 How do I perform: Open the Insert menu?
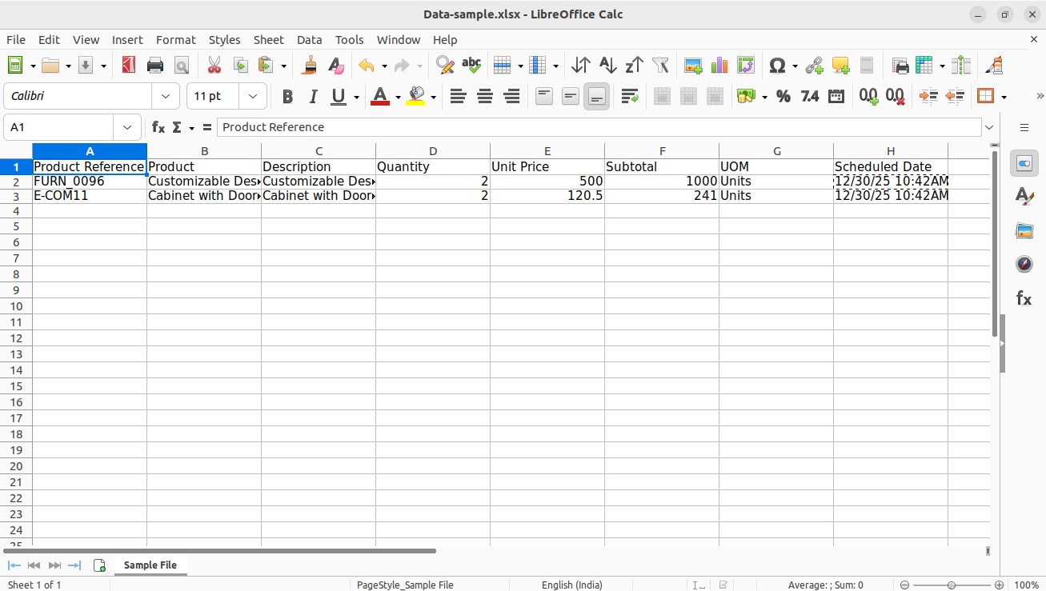pos(127,39)
